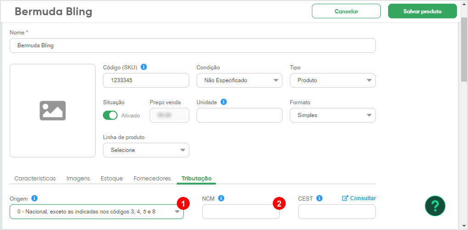The width and height of the screenshot is (468, 230).
Task: Open the Tipo dropdown showing Produto
Action: coord(333,80)
